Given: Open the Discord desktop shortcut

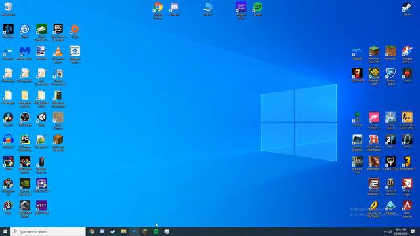Looking at the screenshot, I should 175,9.
